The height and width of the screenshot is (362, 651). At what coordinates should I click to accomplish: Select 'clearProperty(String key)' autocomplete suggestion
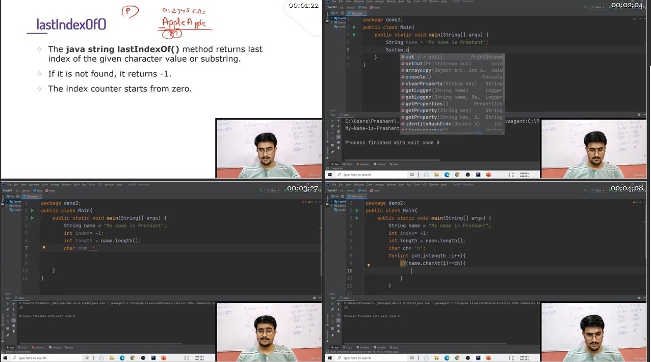pyautogui.click(x=452, y=83)
